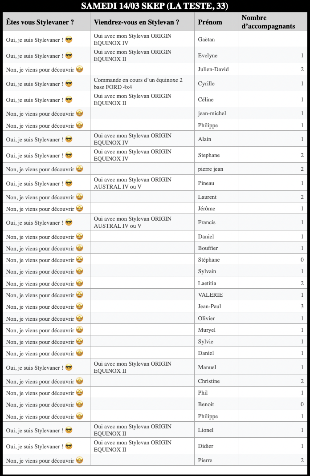The image size is (310, 476).
Task: Click the 'SAMEDI 14/03 SKEP (LA TESTE, 33)' title
Action: (155, 6)
